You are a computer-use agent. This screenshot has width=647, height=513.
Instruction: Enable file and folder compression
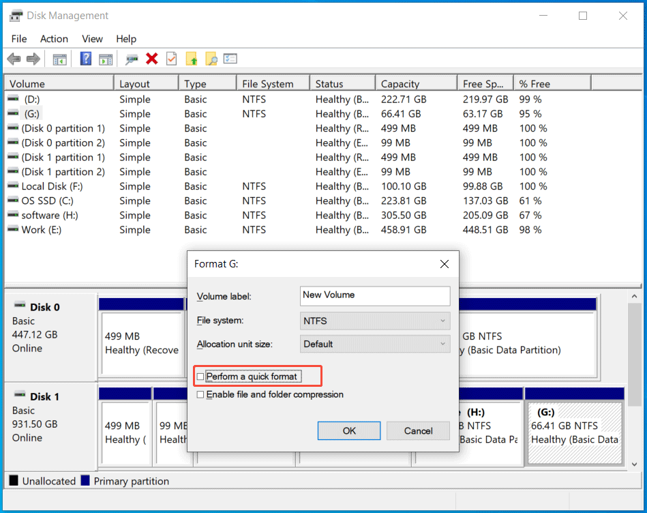[x=200, y=394]
